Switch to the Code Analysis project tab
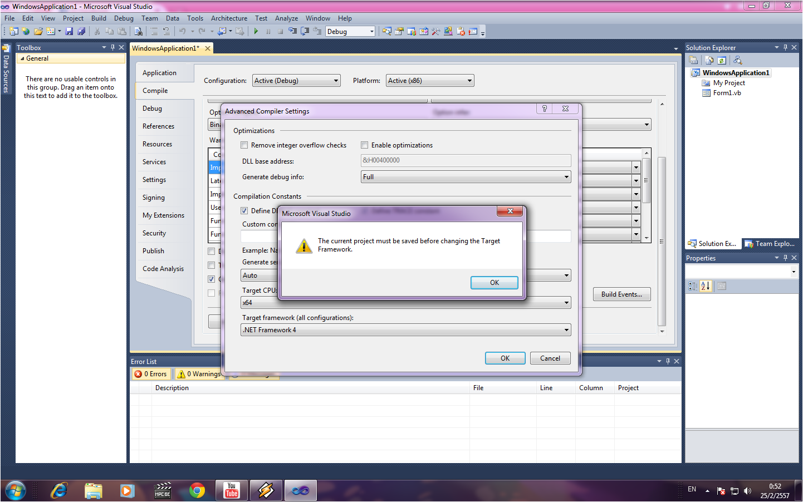The height and width of the screenshot is (502, 803). tap(163, 269)
